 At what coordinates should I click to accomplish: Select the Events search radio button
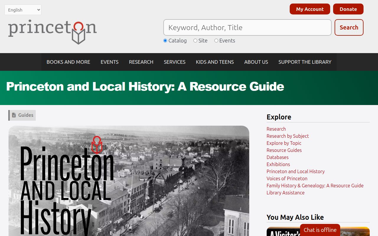(x=216, y=41)
